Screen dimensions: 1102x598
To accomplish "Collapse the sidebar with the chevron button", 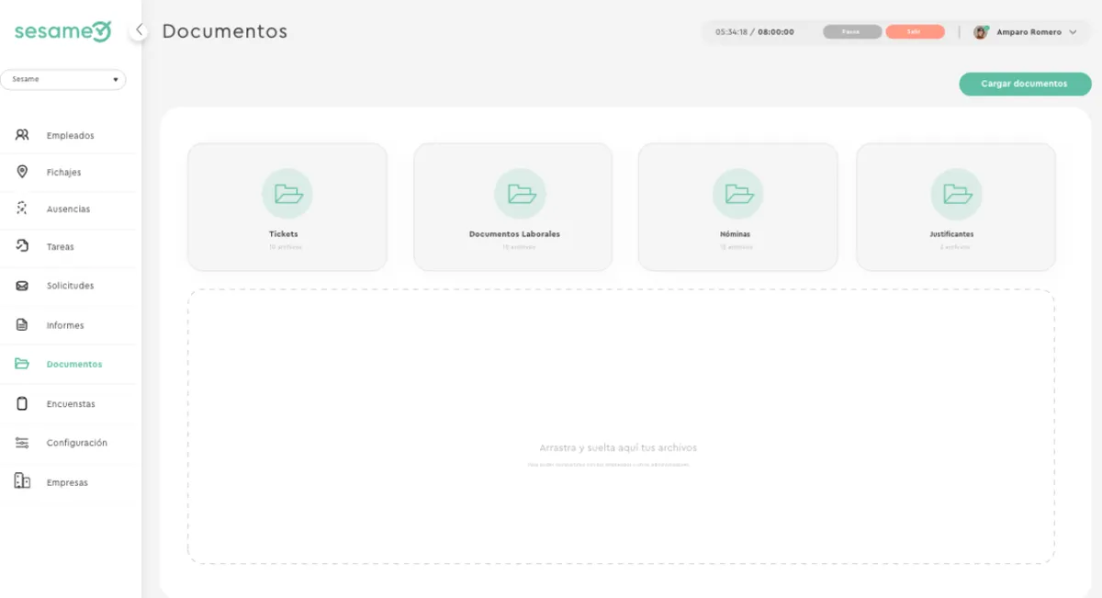I will 139,30.
